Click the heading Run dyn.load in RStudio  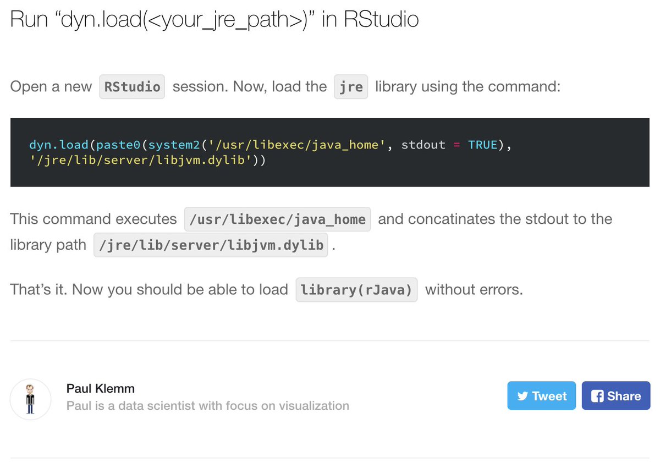pyautogui.click(x=215, y=20)
